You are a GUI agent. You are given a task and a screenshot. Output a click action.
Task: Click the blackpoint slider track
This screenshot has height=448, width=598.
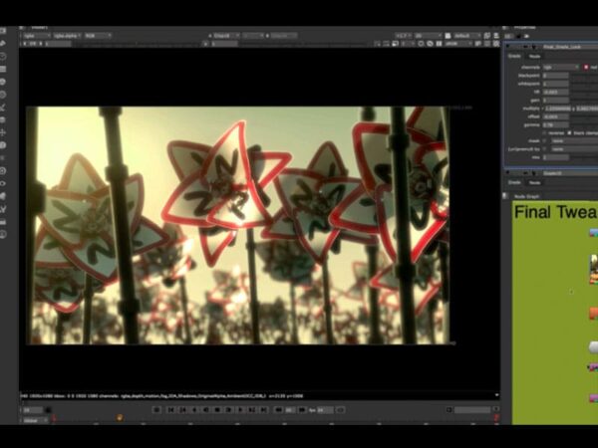click(584, 76)
